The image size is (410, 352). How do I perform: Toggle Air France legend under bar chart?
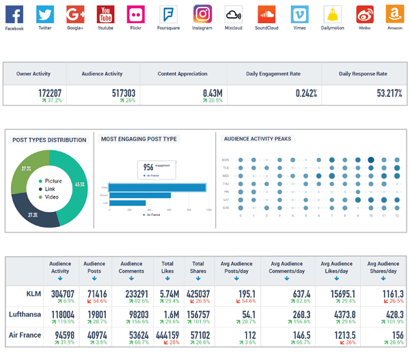click(152, 215)
